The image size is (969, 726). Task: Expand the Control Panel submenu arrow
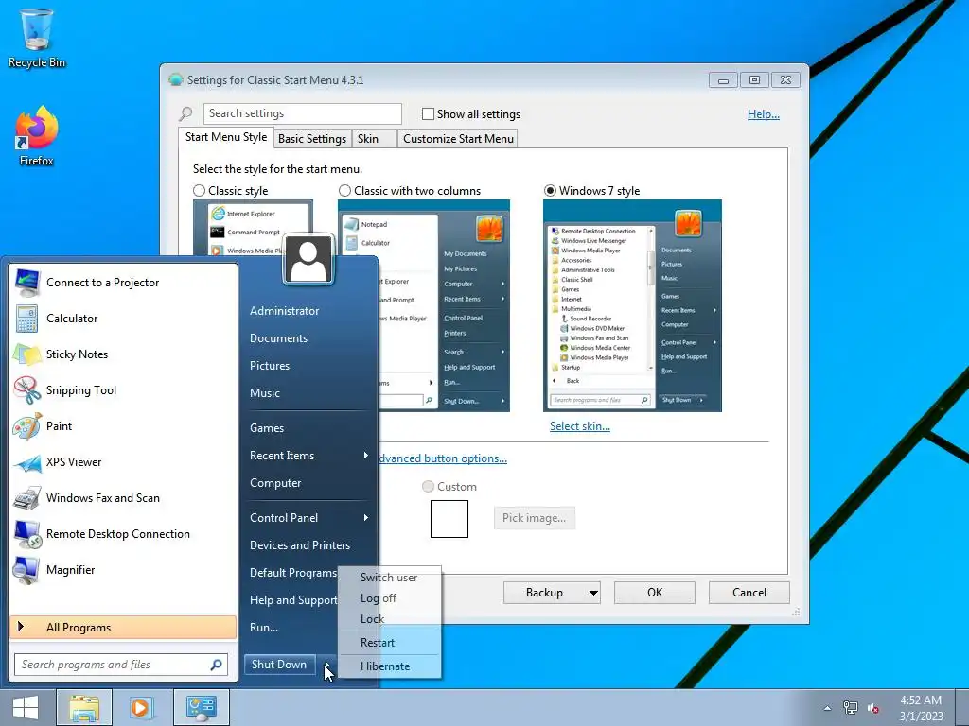[366, 517]
